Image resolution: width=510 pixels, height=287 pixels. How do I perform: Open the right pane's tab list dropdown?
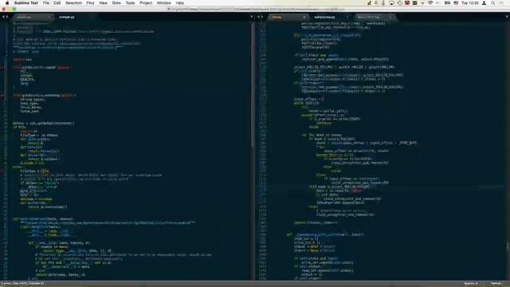(507, 17)
